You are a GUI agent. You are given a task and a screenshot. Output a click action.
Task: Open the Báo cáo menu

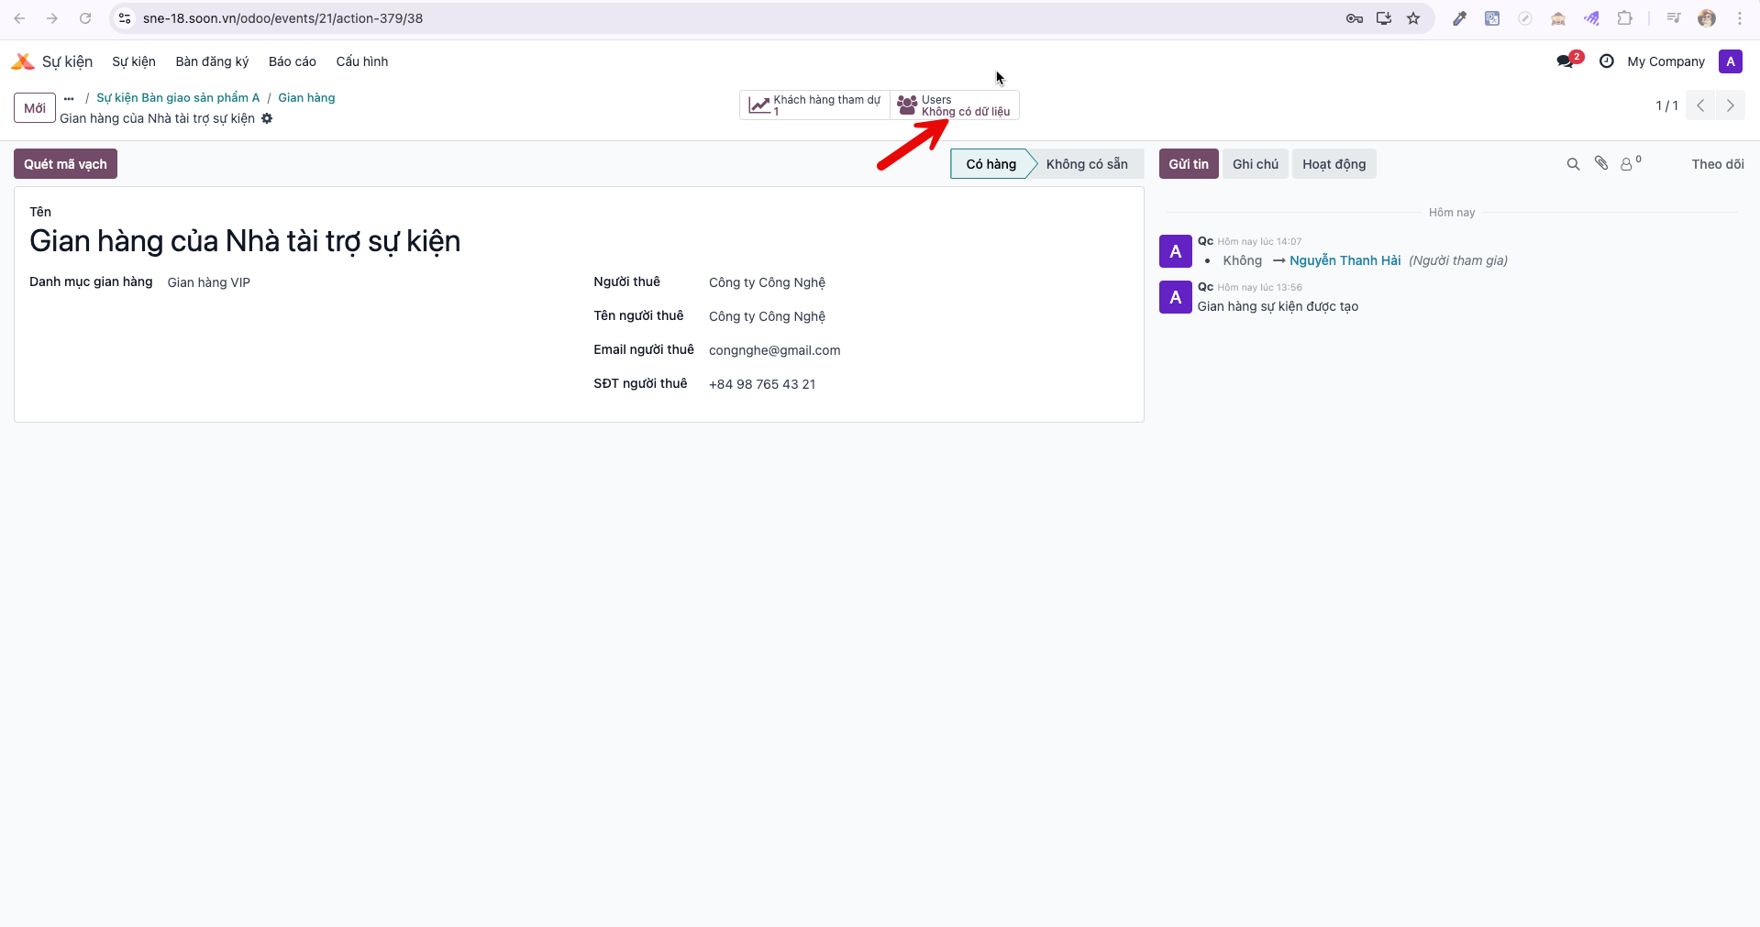point(293,61)
